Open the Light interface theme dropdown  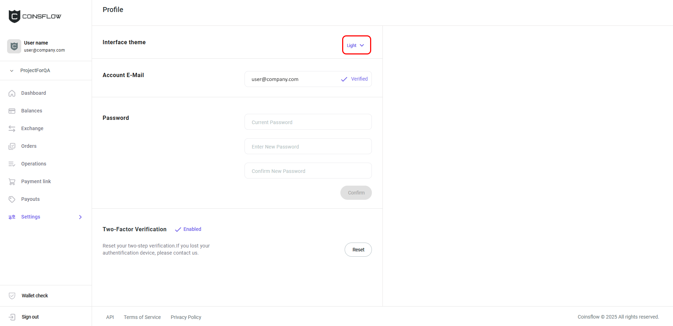(356, 45)
